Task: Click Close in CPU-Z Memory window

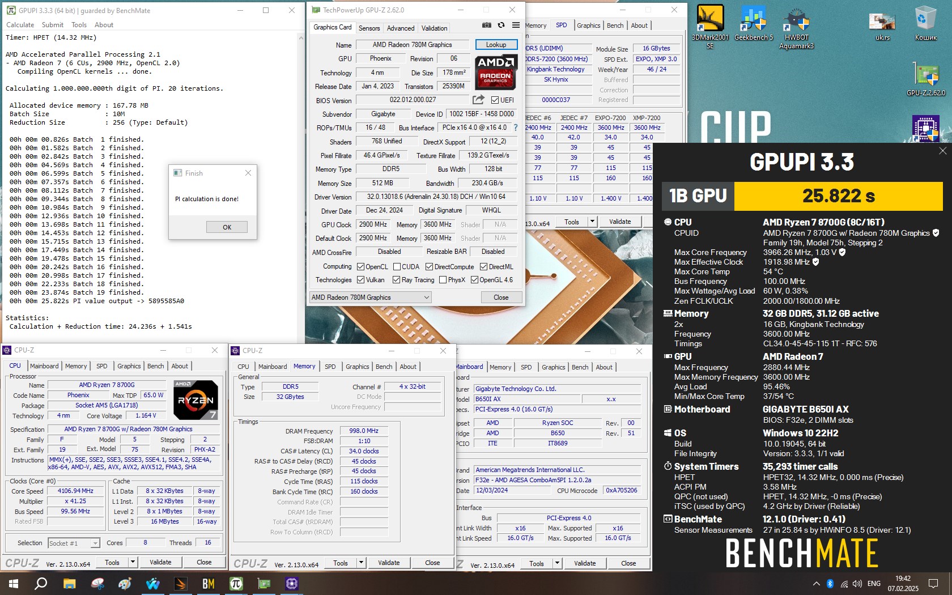Action: coord(432,563)
